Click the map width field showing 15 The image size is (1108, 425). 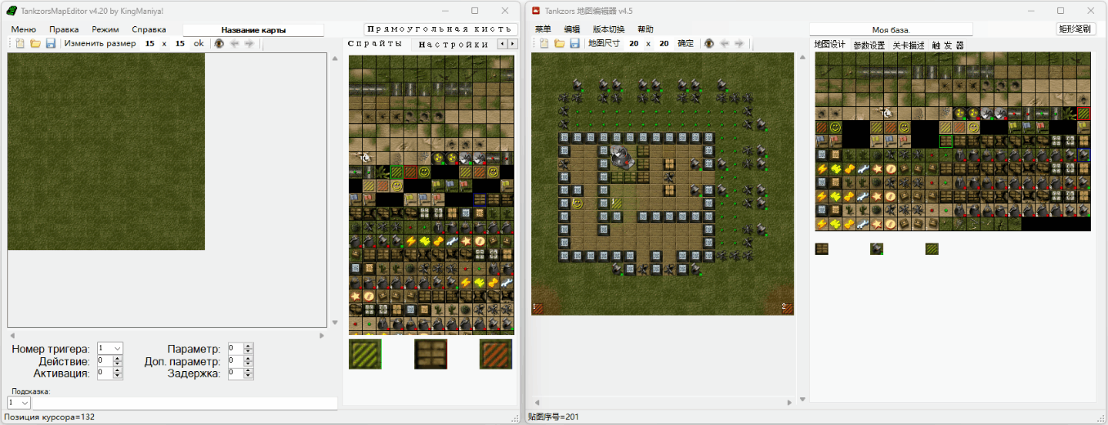pyautogui.click(x=150, y=43)
